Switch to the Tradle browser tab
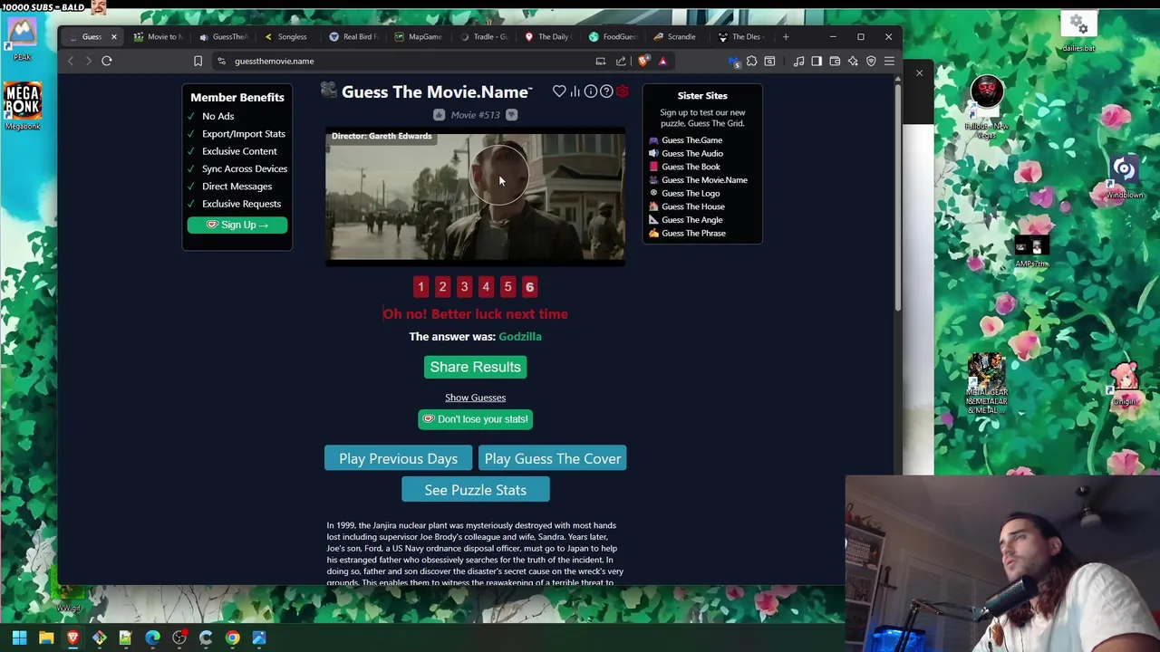The height and width of the screenshot is (652, 1160). click(485, 37)
